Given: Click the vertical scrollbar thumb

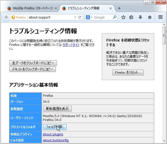Looking at the screenshot, I should click(x=164, y=35).
